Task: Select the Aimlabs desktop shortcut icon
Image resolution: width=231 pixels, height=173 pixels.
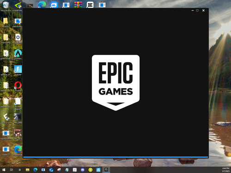Action: click(x=18, y=54)
